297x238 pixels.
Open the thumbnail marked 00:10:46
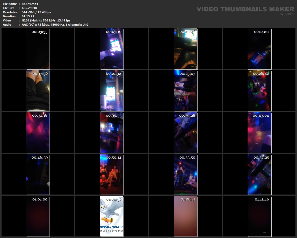[x=185, y=49]
